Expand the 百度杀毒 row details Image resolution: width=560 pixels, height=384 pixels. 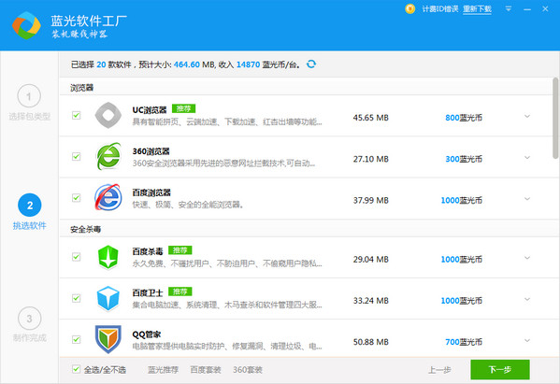point(527,258)
